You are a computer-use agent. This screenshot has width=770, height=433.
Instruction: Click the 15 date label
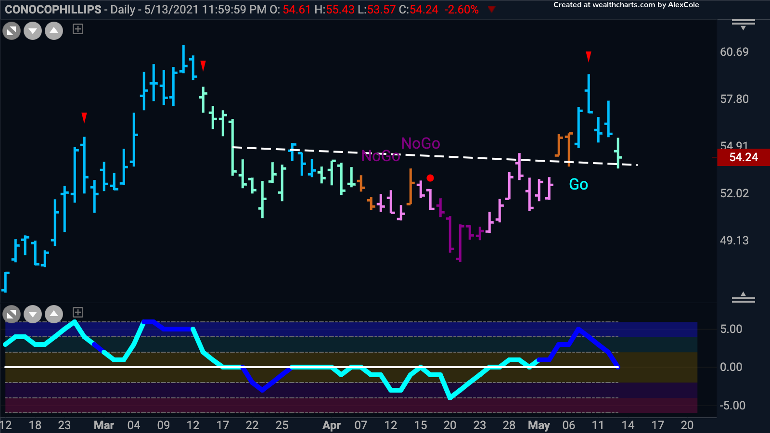click(x=421, y=425)
